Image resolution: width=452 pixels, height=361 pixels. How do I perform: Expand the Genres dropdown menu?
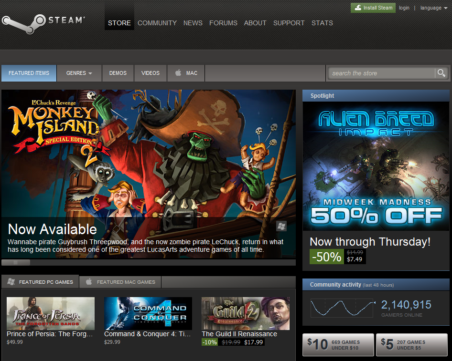pyautogui.click(x=79, y=73)
